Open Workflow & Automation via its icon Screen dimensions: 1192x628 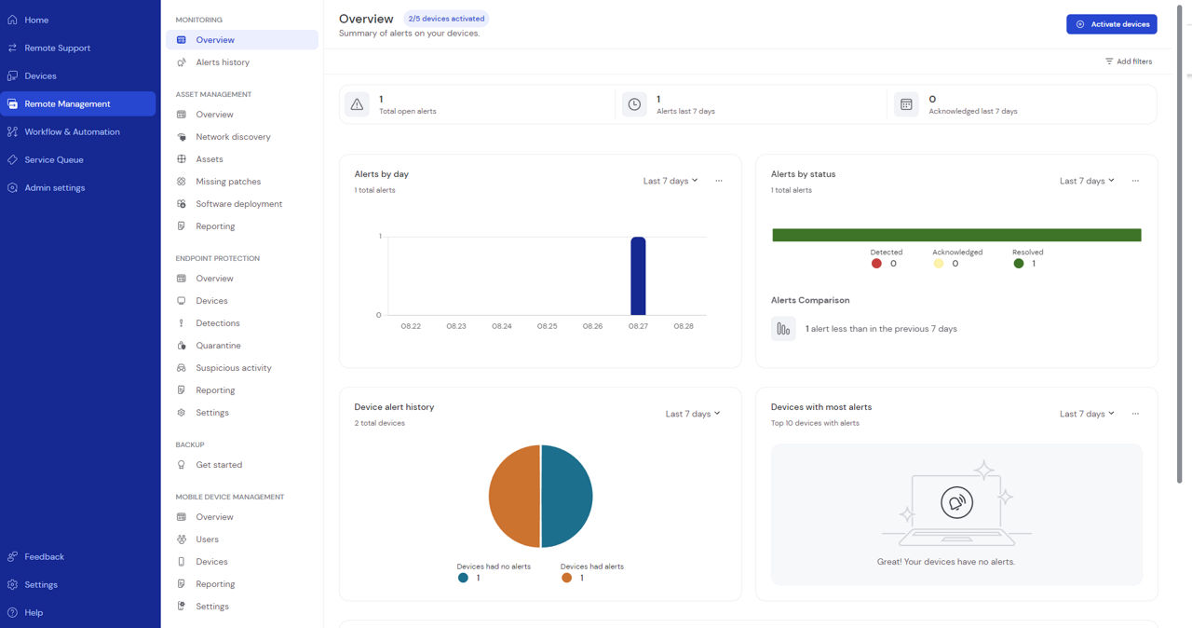click(12, 131)
